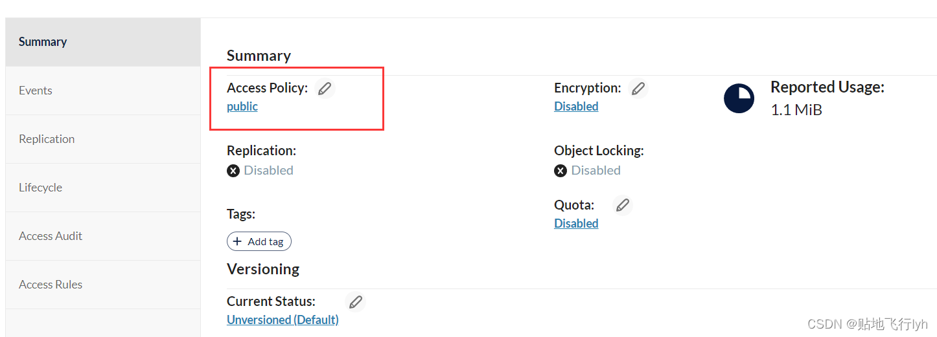Click the Reported Usage pie chart icon

[739, 99]
